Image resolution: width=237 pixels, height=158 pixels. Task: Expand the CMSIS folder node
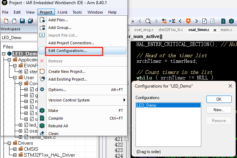(15, 149)
